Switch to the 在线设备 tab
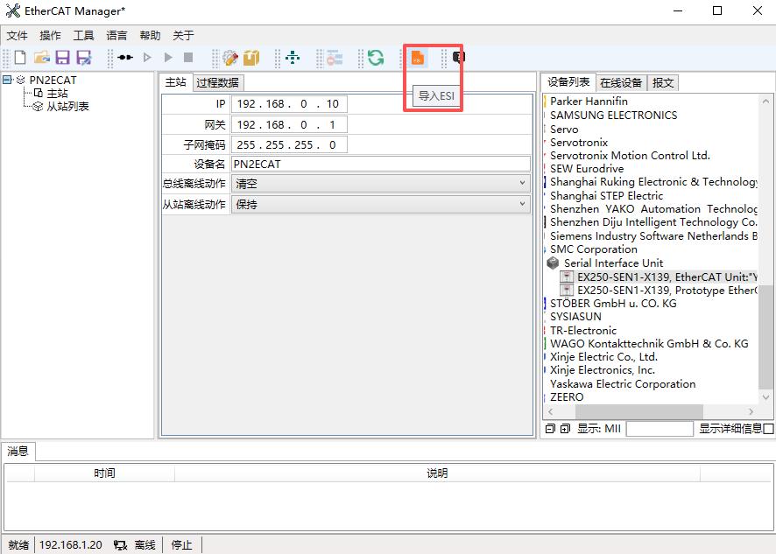The image size is (776, 554). tap(621, 82)
